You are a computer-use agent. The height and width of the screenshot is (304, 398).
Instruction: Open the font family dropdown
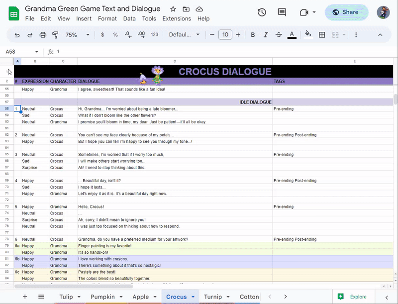tap(184, 35)
